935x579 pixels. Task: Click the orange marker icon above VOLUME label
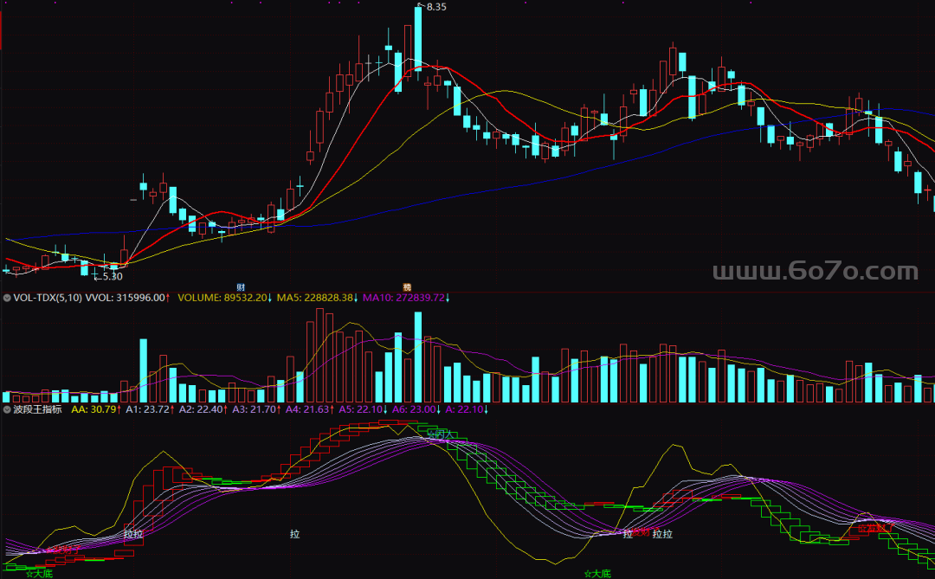pyautogui.click(x=406, y=286)
